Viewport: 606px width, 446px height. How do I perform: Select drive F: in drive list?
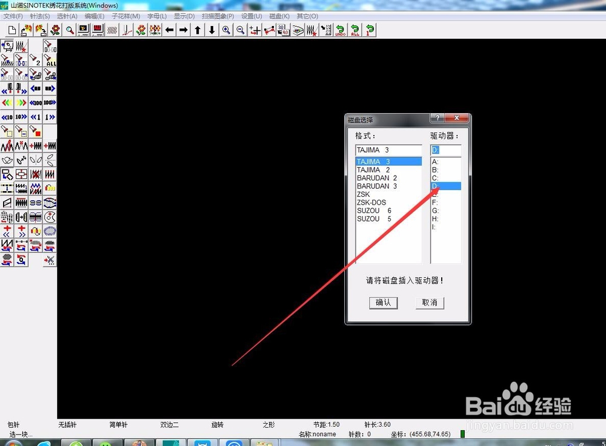coord(445,202)
